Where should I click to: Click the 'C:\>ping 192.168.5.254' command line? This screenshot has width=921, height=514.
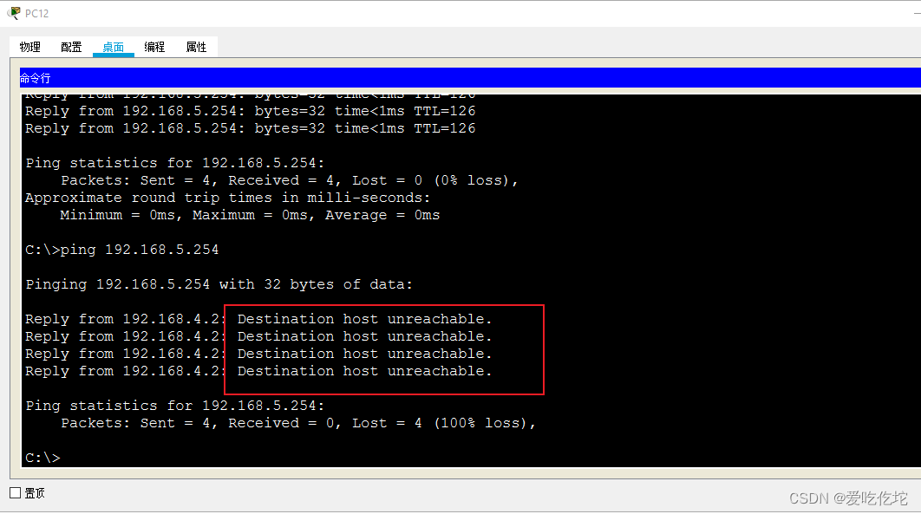tap(122, 250)
